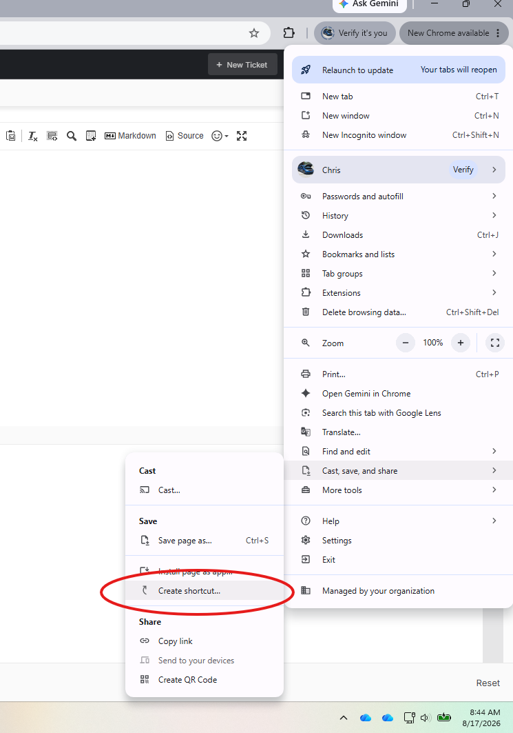The image size is (513, 733).
Task: Expand the Chris profile submenu arrow
Action: [x=494, y=170]
